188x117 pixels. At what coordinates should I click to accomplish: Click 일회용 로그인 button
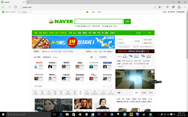[x=148, y=43]
